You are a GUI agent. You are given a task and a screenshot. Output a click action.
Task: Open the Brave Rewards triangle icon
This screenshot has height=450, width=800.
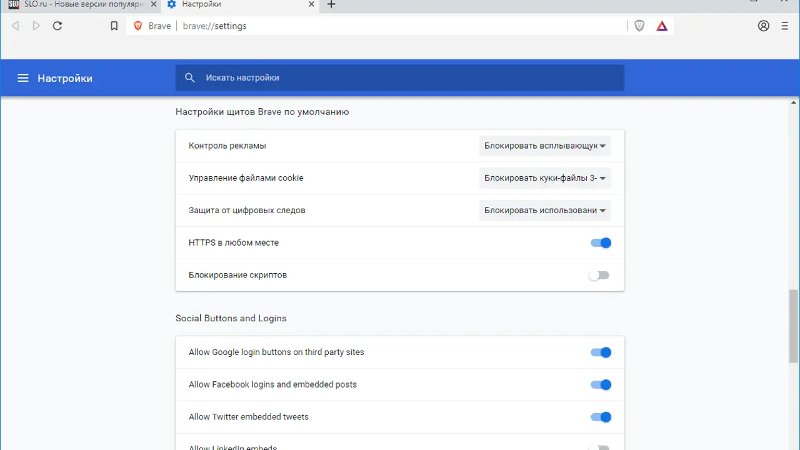[662, 26]
